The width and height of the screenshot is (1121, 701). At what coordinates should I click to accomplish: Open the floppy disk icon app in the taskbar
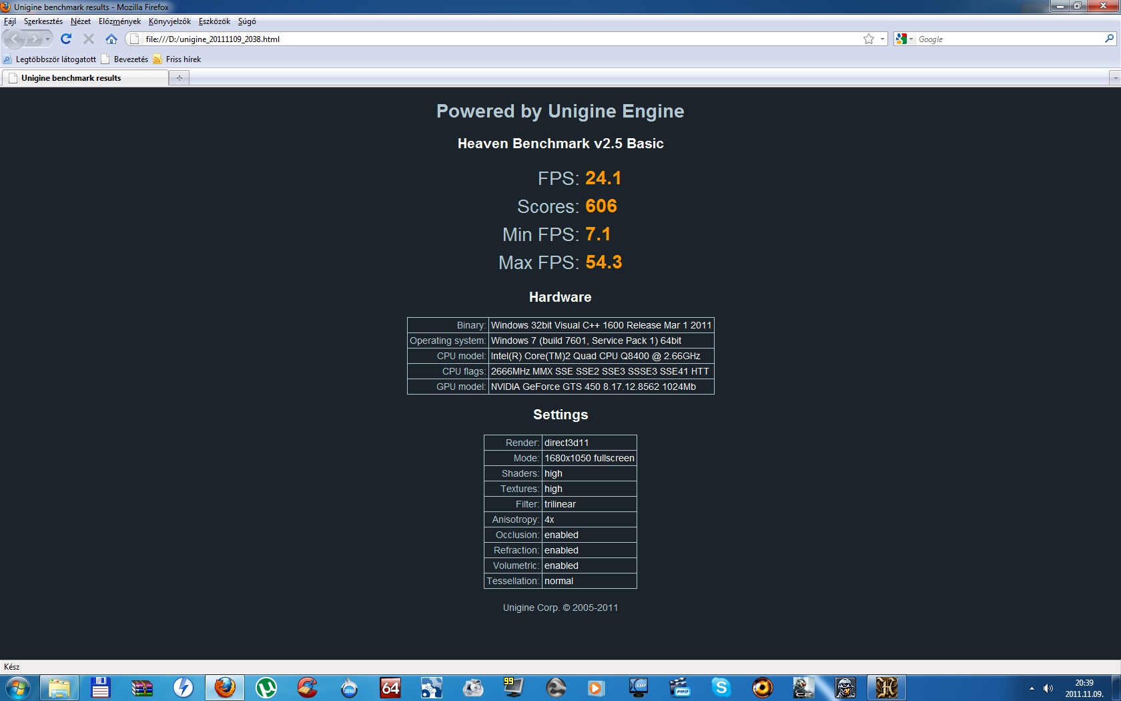pyautogui.click(x=101, y=688)
